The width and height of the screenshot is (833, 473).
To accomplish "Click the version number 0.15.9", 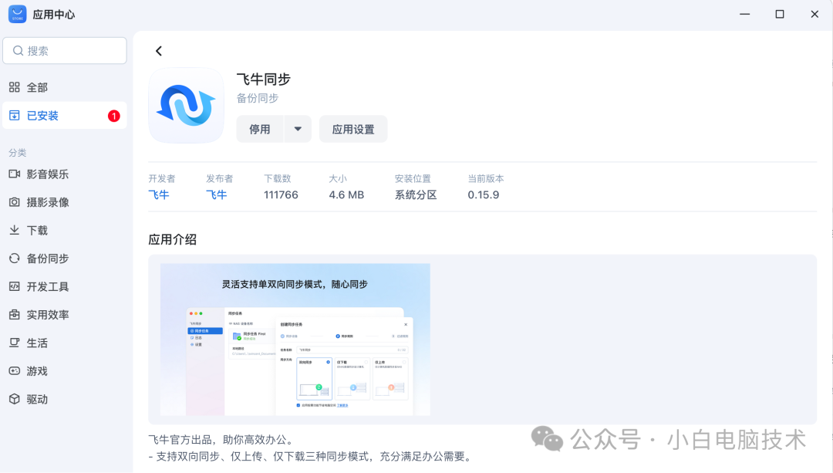I will coord(484,195).
